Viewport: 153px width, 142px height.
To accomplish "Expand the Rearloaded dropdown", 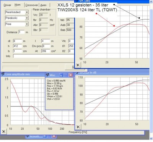I will [x=27, y=12].
